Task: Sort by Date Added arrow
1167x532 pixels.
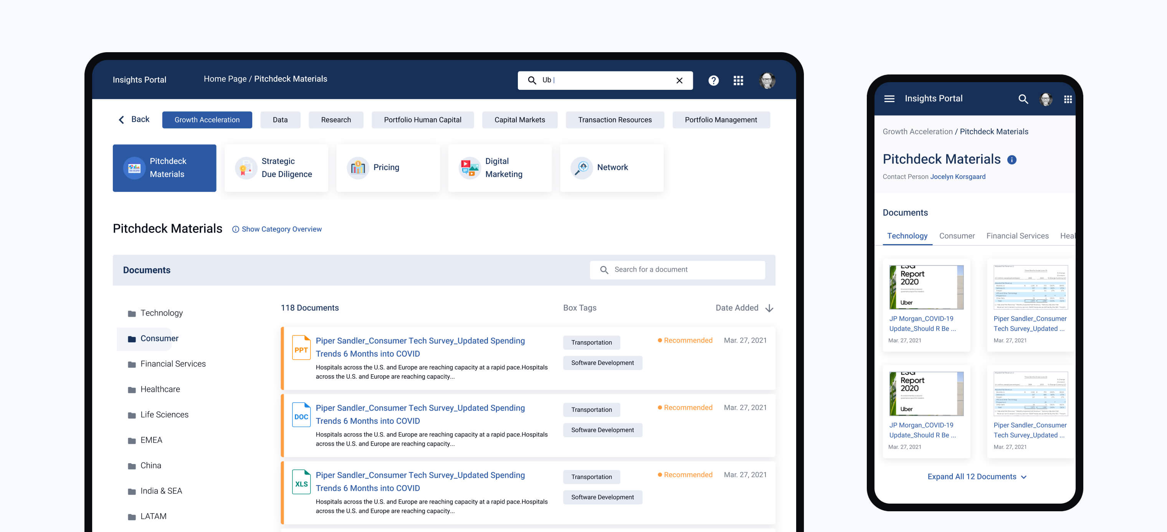Action: 769,308
